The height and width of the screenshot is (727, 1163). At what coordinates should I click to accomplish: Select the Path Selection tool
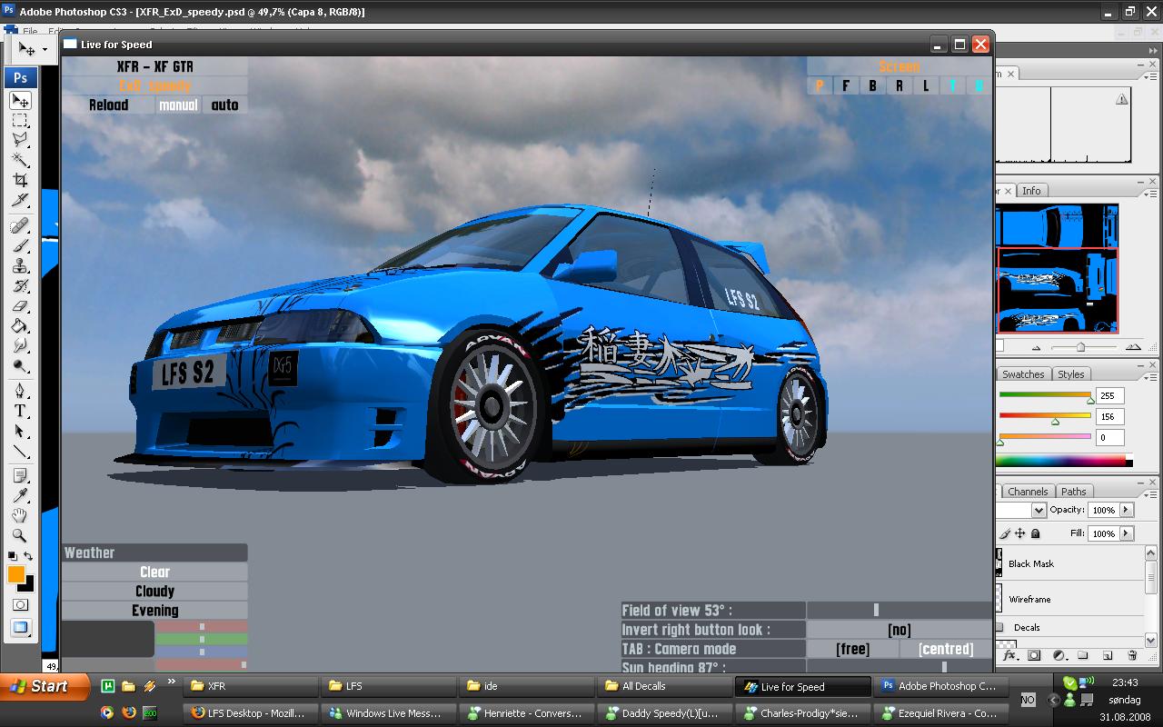[x=20, y=431]
